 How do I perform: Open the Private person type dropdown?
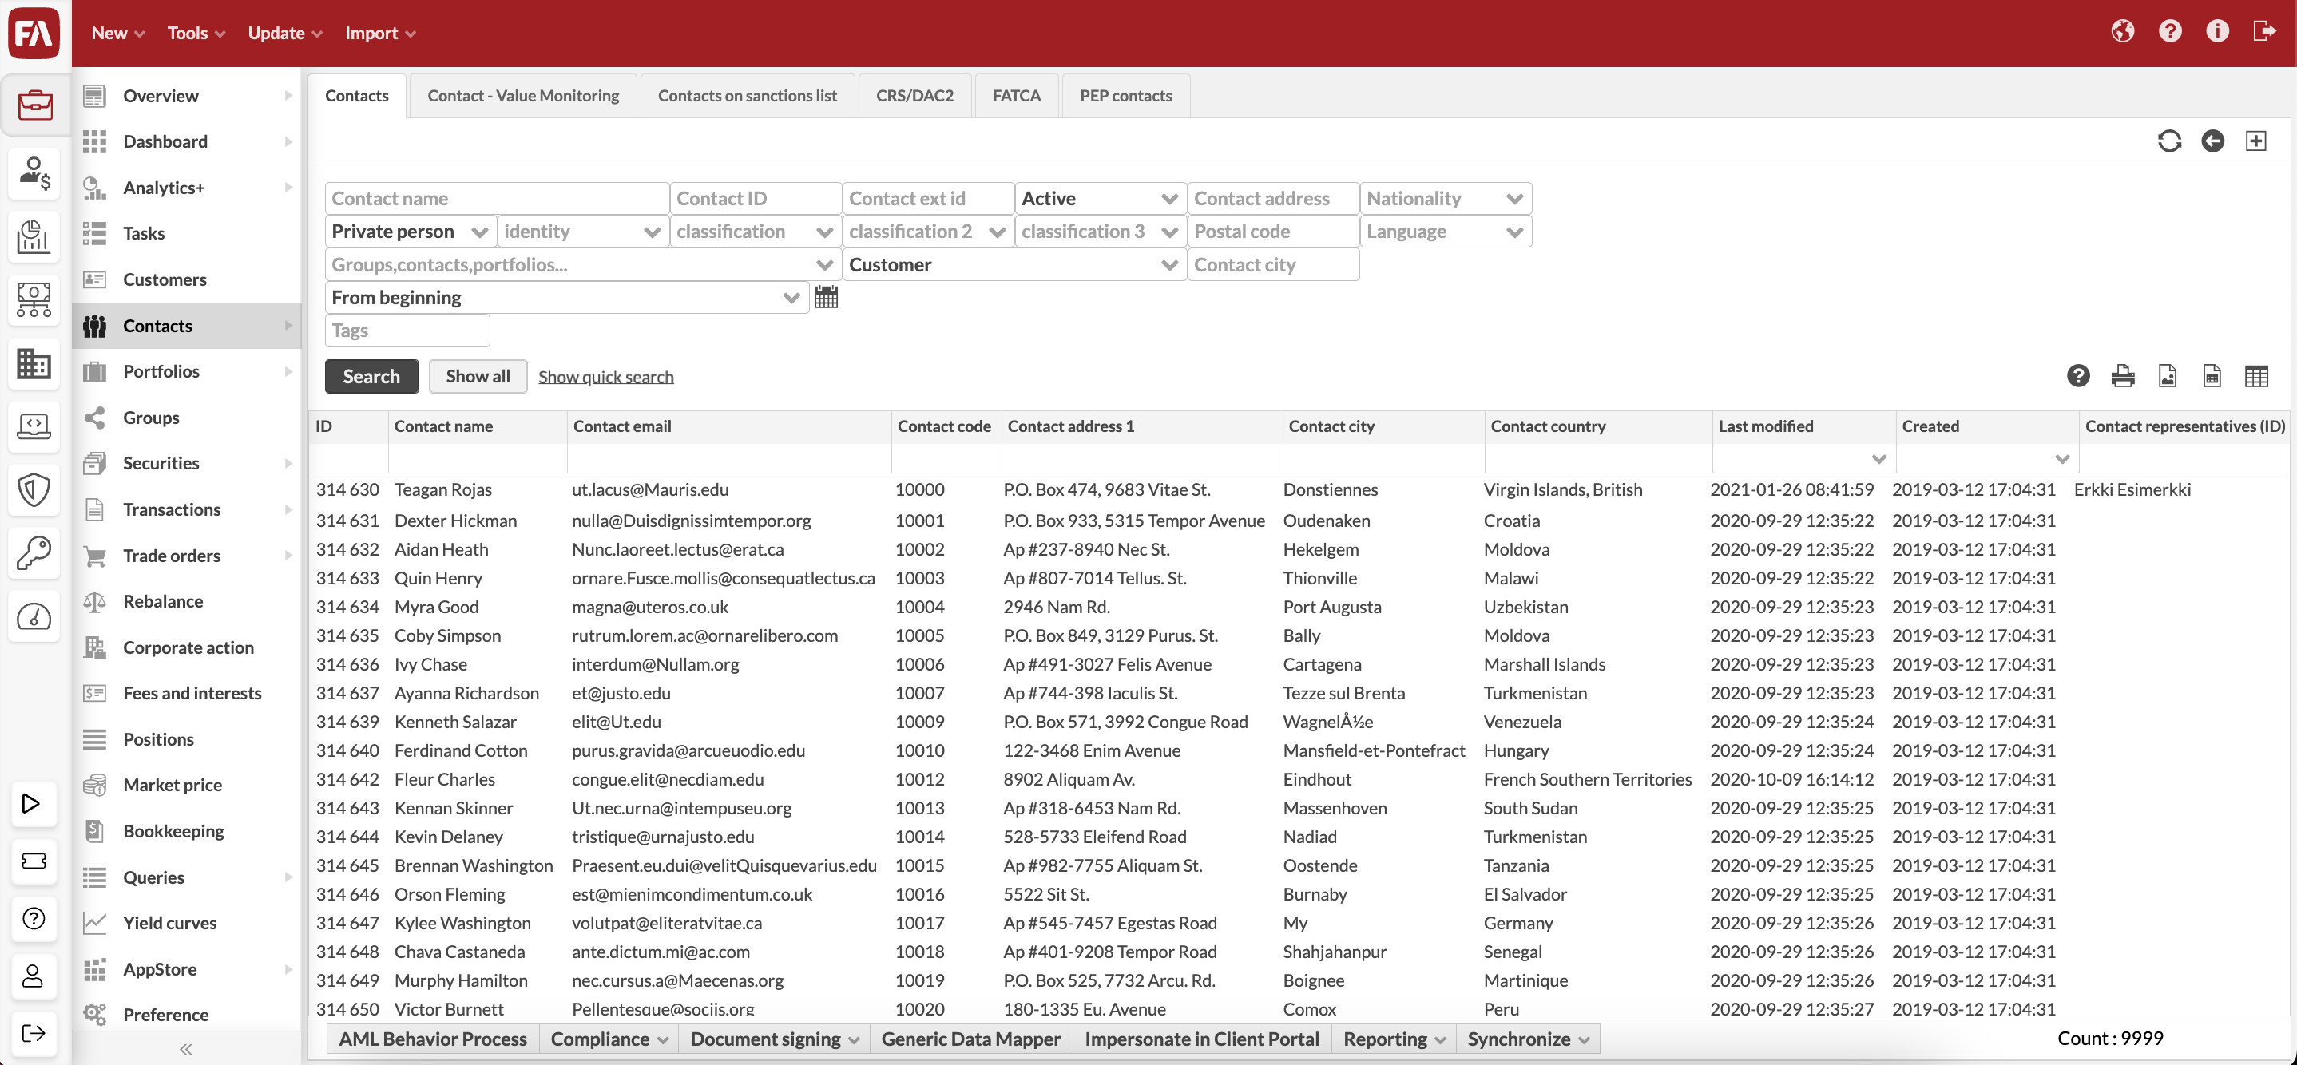(x=411, y=231)
